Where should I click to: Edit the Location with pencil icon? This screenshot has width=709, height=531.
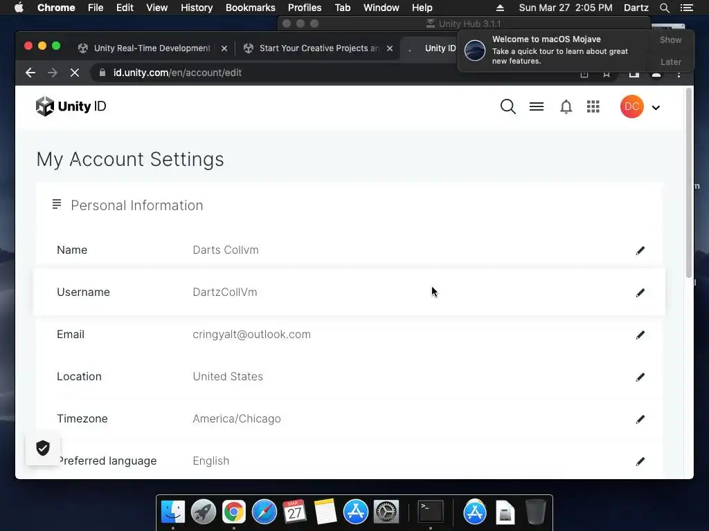click(640, 377)
